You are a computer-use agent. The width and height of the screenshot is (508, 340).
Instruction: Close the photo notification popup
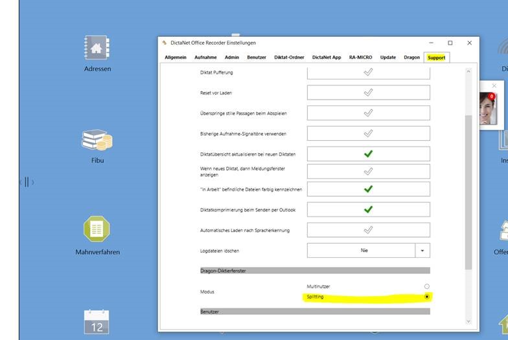[494, 85]
